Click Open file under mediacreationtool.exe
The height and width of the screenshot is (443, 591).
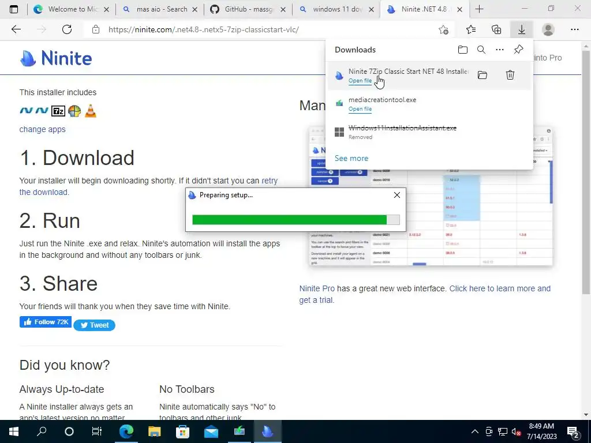click(x=360, y=109)
